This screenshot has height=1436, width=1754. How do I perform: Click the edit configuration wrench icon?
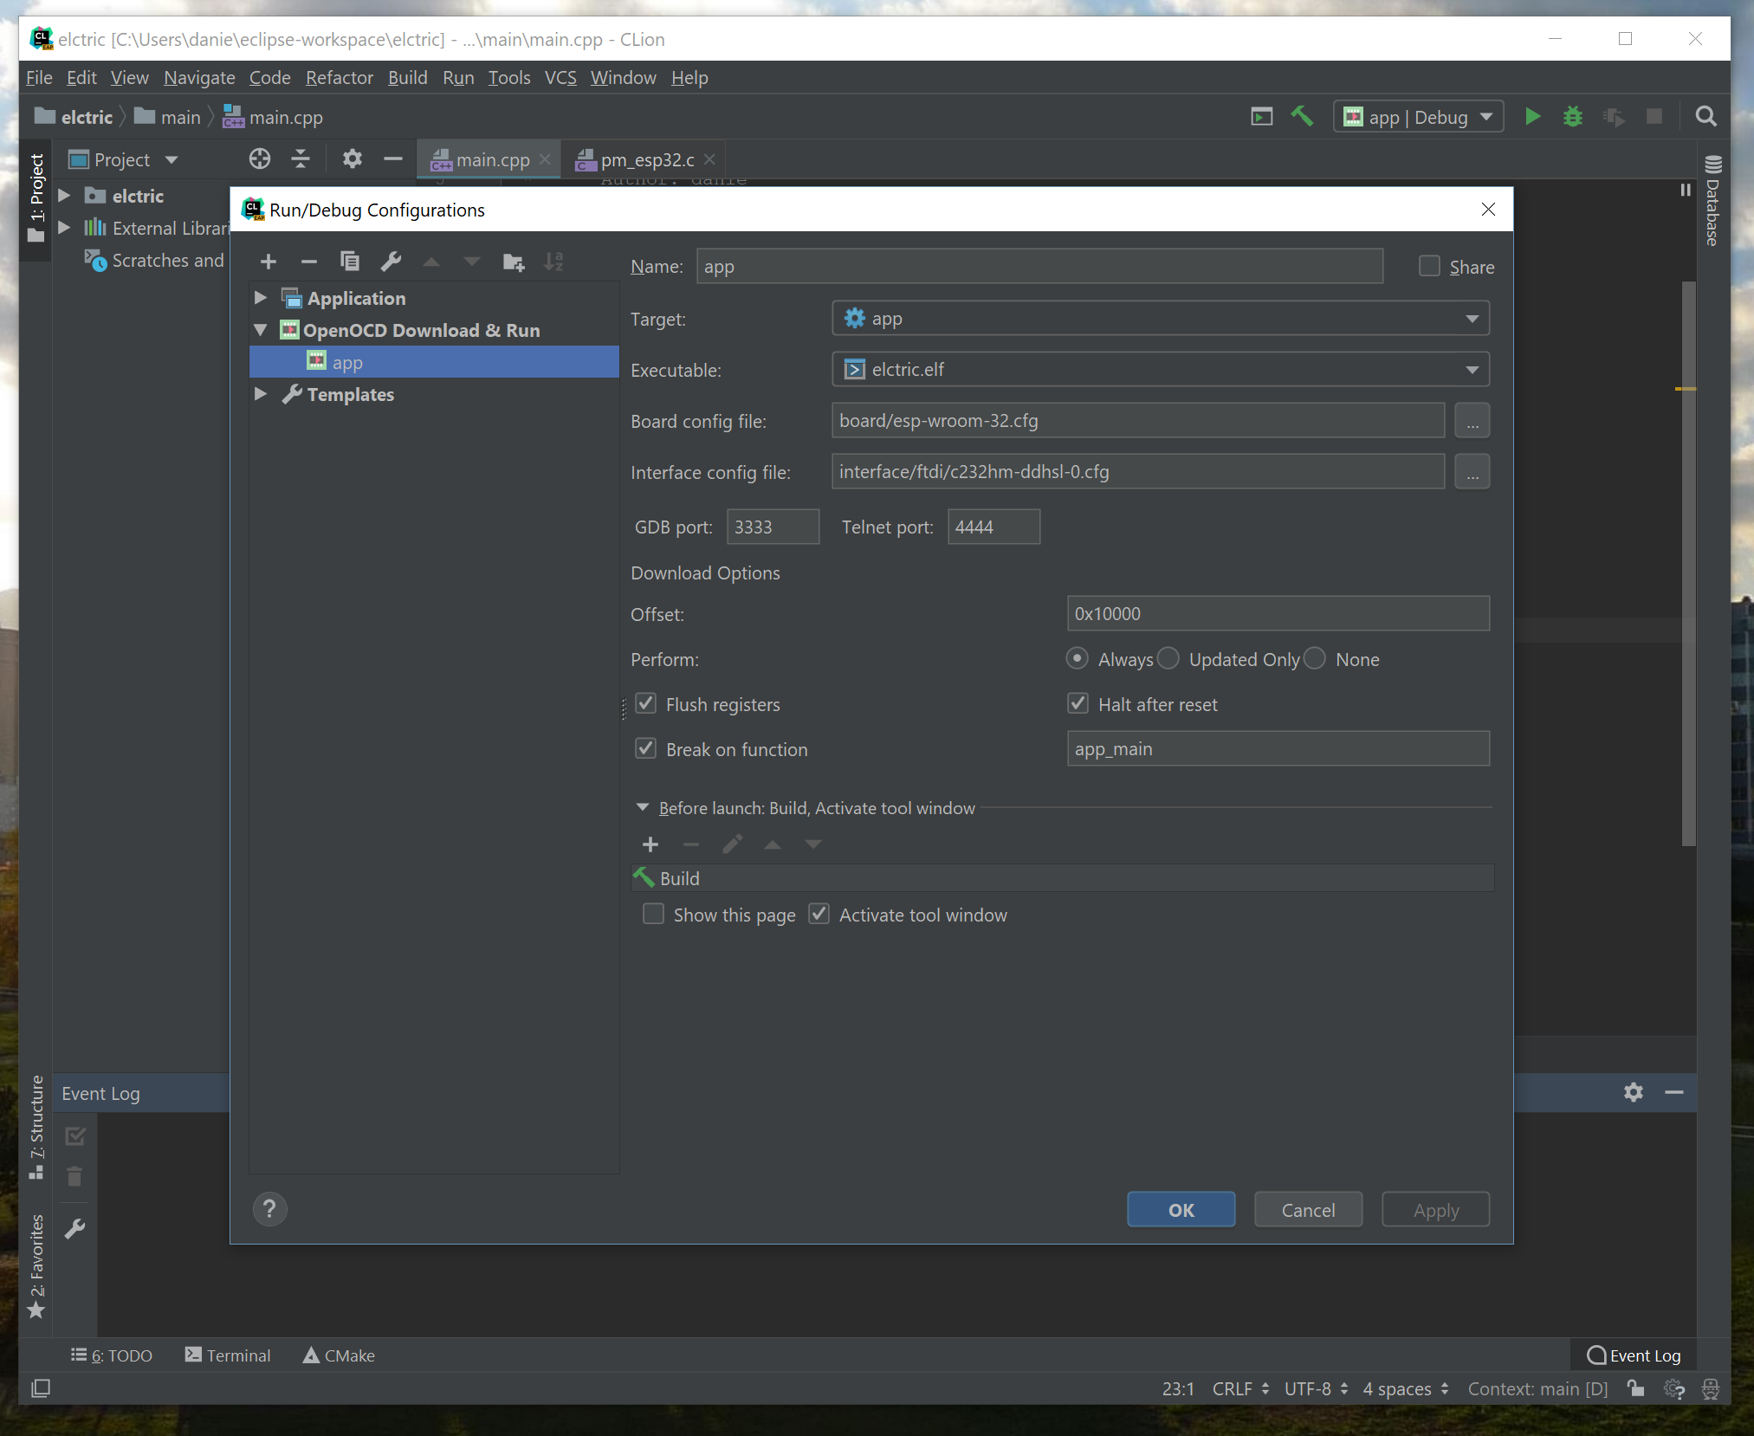391,259
